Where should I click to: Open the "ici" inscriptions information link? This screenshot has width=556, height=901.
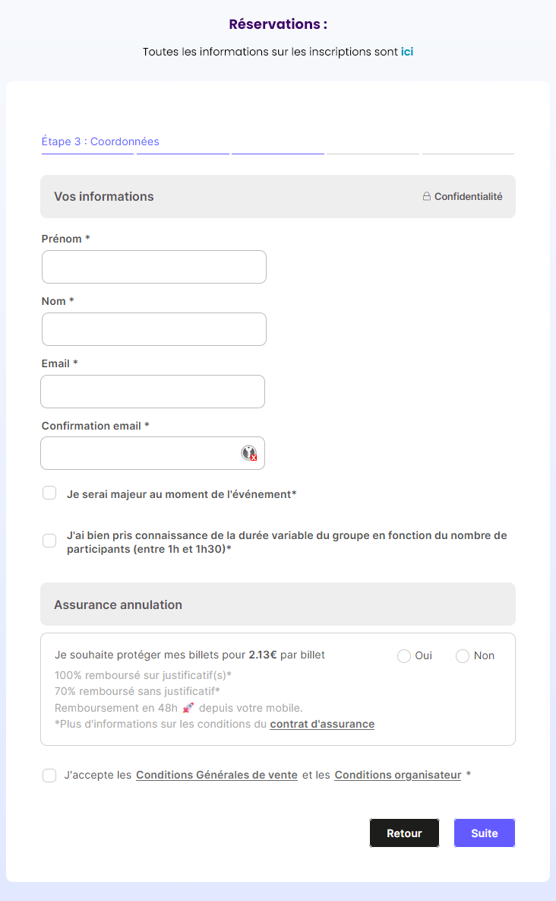click(407, 52)
